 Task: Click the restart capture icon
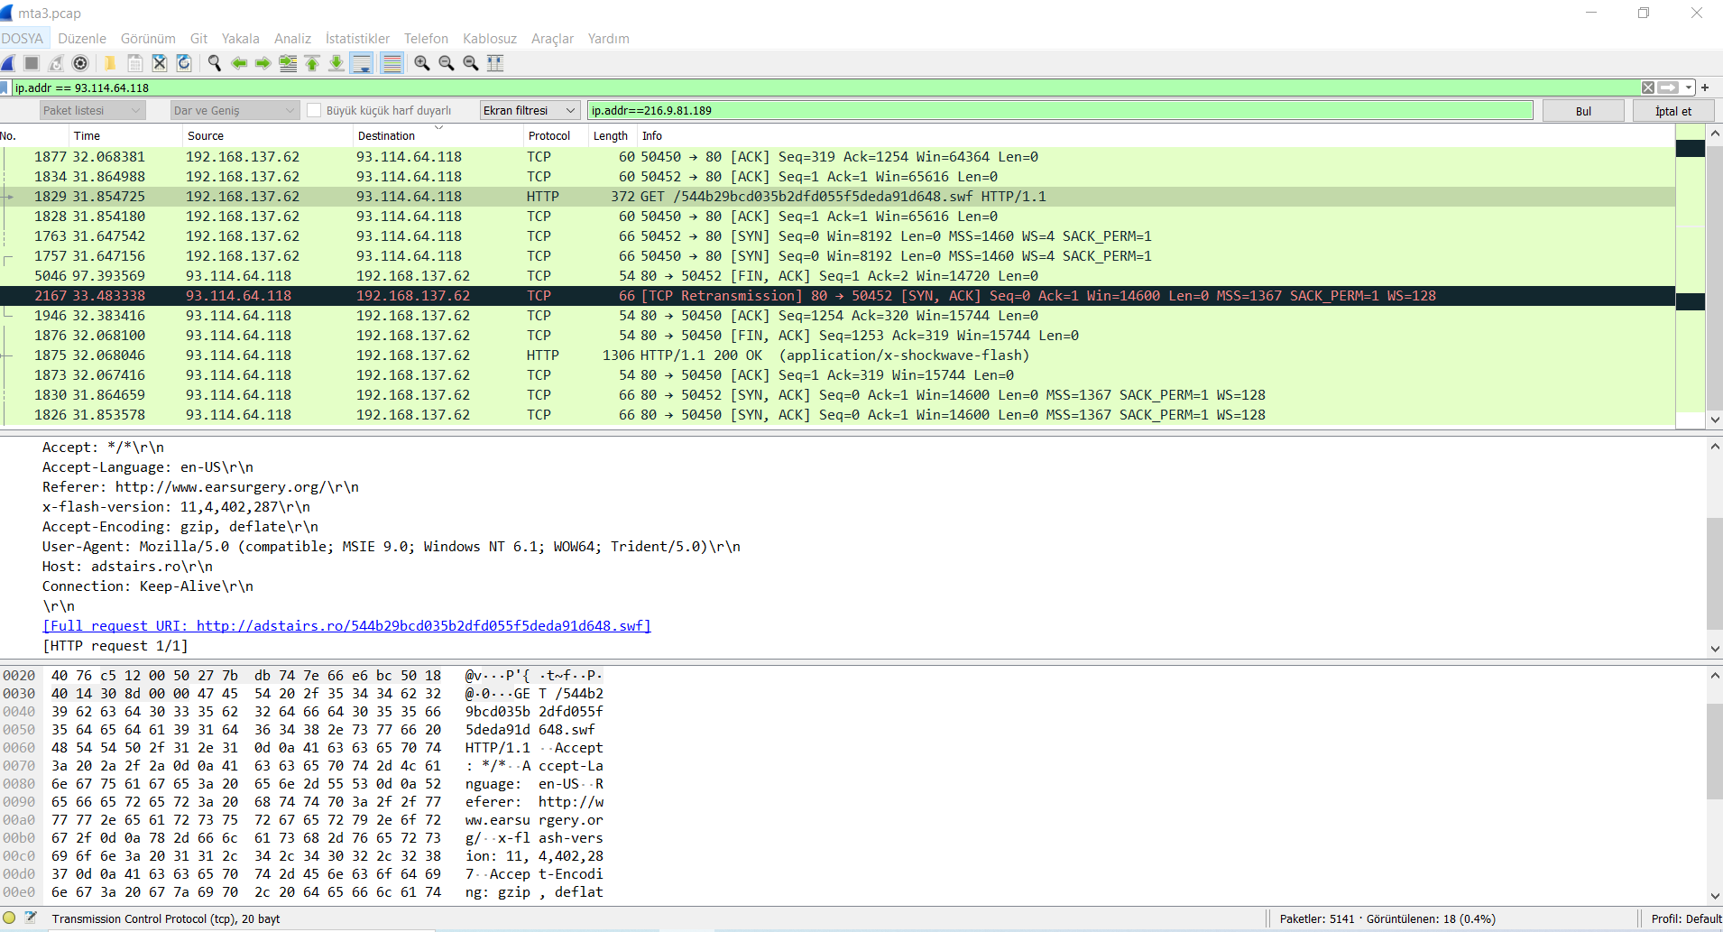56,63
